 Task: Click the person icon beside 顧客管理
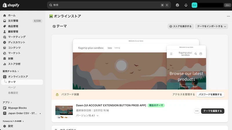coord(5,32)
